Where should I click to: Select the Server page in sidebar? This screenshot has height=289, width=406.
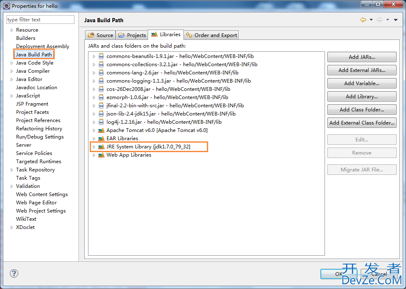click(x=23, y=145)
